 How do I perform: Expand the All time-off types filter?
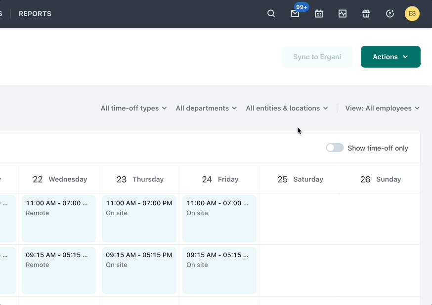(133, 108)
